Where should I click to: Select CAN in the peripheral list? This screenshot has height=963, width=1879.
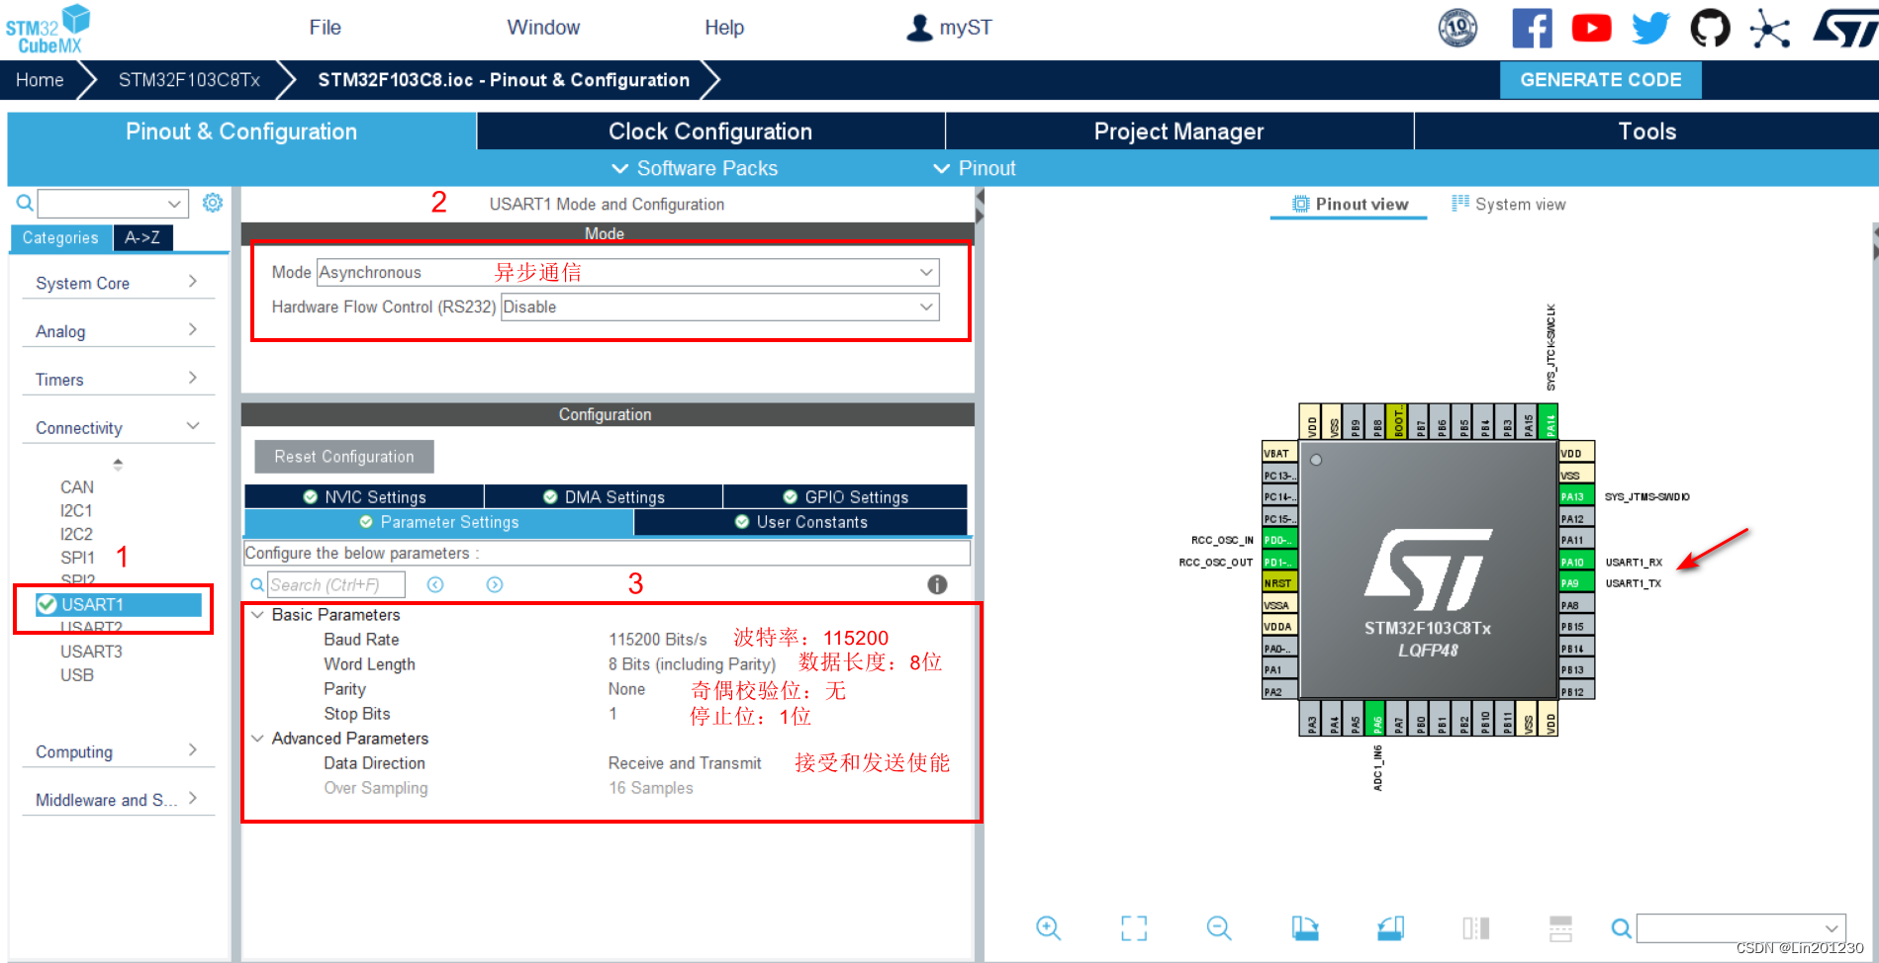[77, 486]
